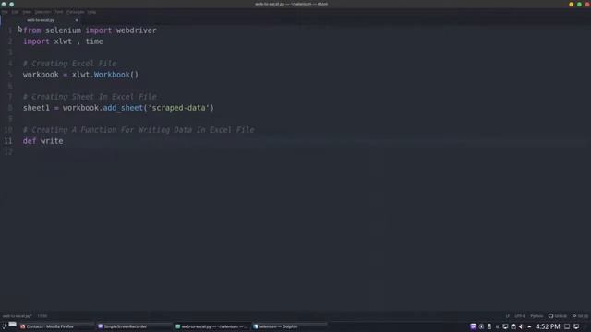Place cursor after 'def write'
The width and height of the screenshot is (591, 332).
pos(64,141)
